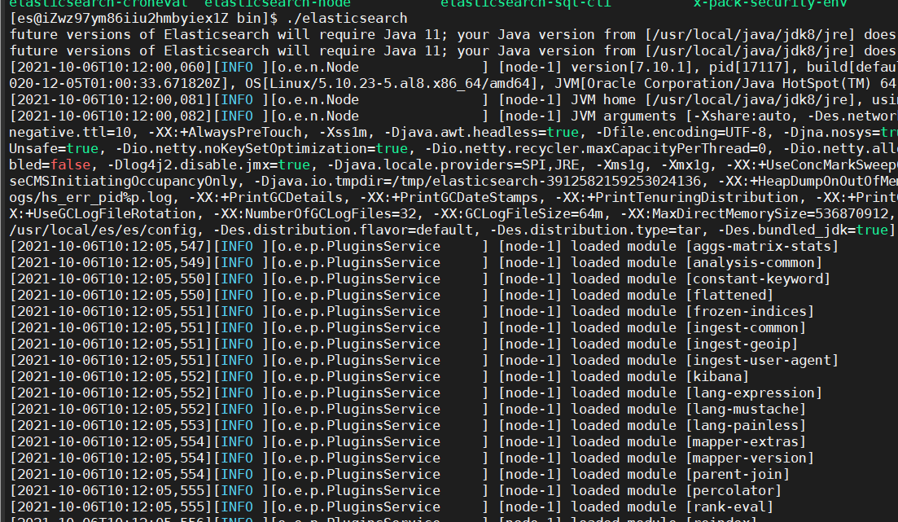Click -Dio.netty.noKeySetOptimization=true argument

(261, 148)
